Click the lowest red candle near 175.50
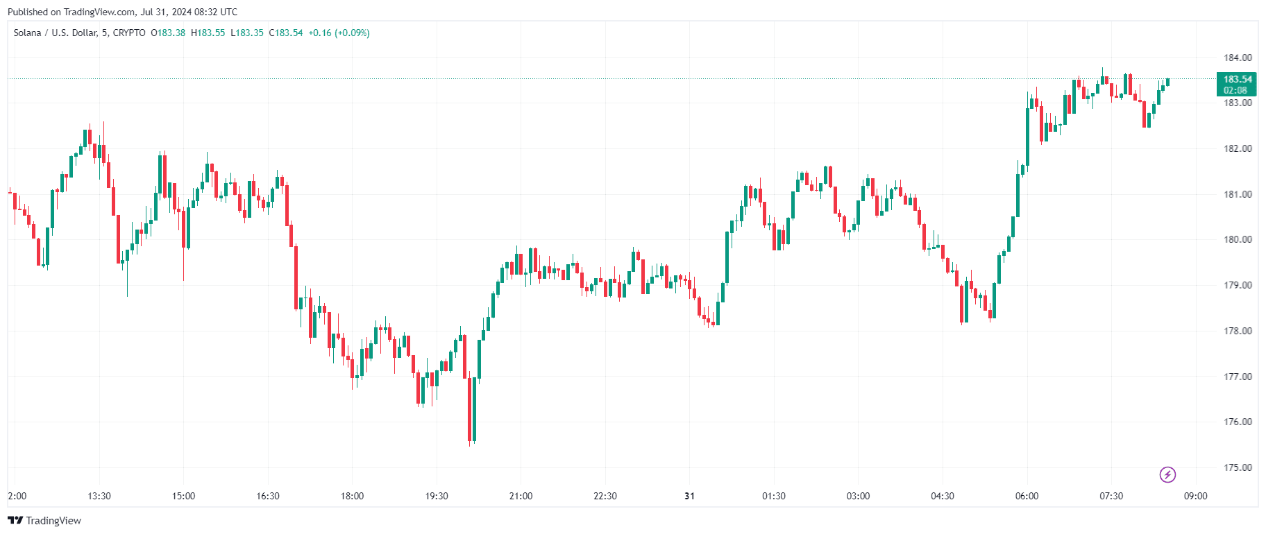The height and width of the screenshot is (534, 1266). click(x=469, y=409)
